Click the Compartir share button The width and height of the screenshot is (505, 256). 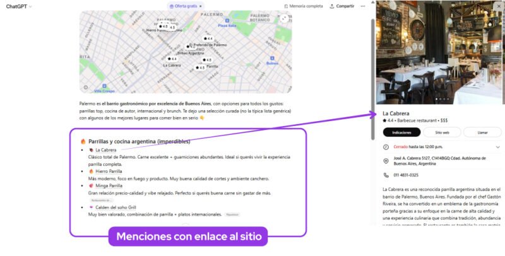(x=342, y=6)
